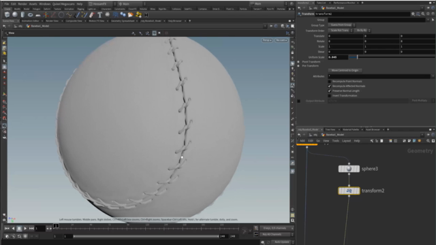Select the Null shelf tool
The height and width of the screenshot is (245, 436).
[46, 15]
